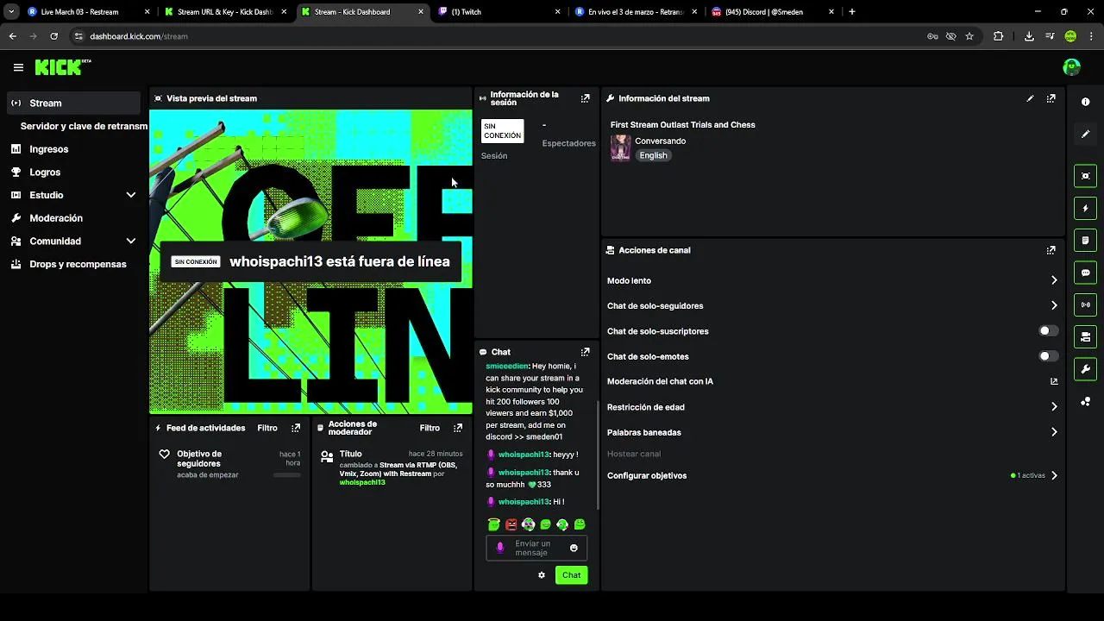1104x621 pixels.
Task: Click whoispachi13 link in moderator actions
Action: tap(362, 483)
